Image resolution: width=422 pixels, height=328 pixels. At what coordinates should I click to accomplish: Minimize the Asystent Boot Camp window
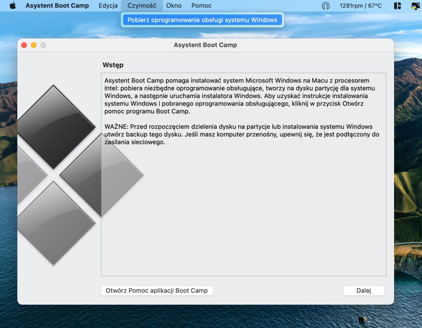[34, 45]
